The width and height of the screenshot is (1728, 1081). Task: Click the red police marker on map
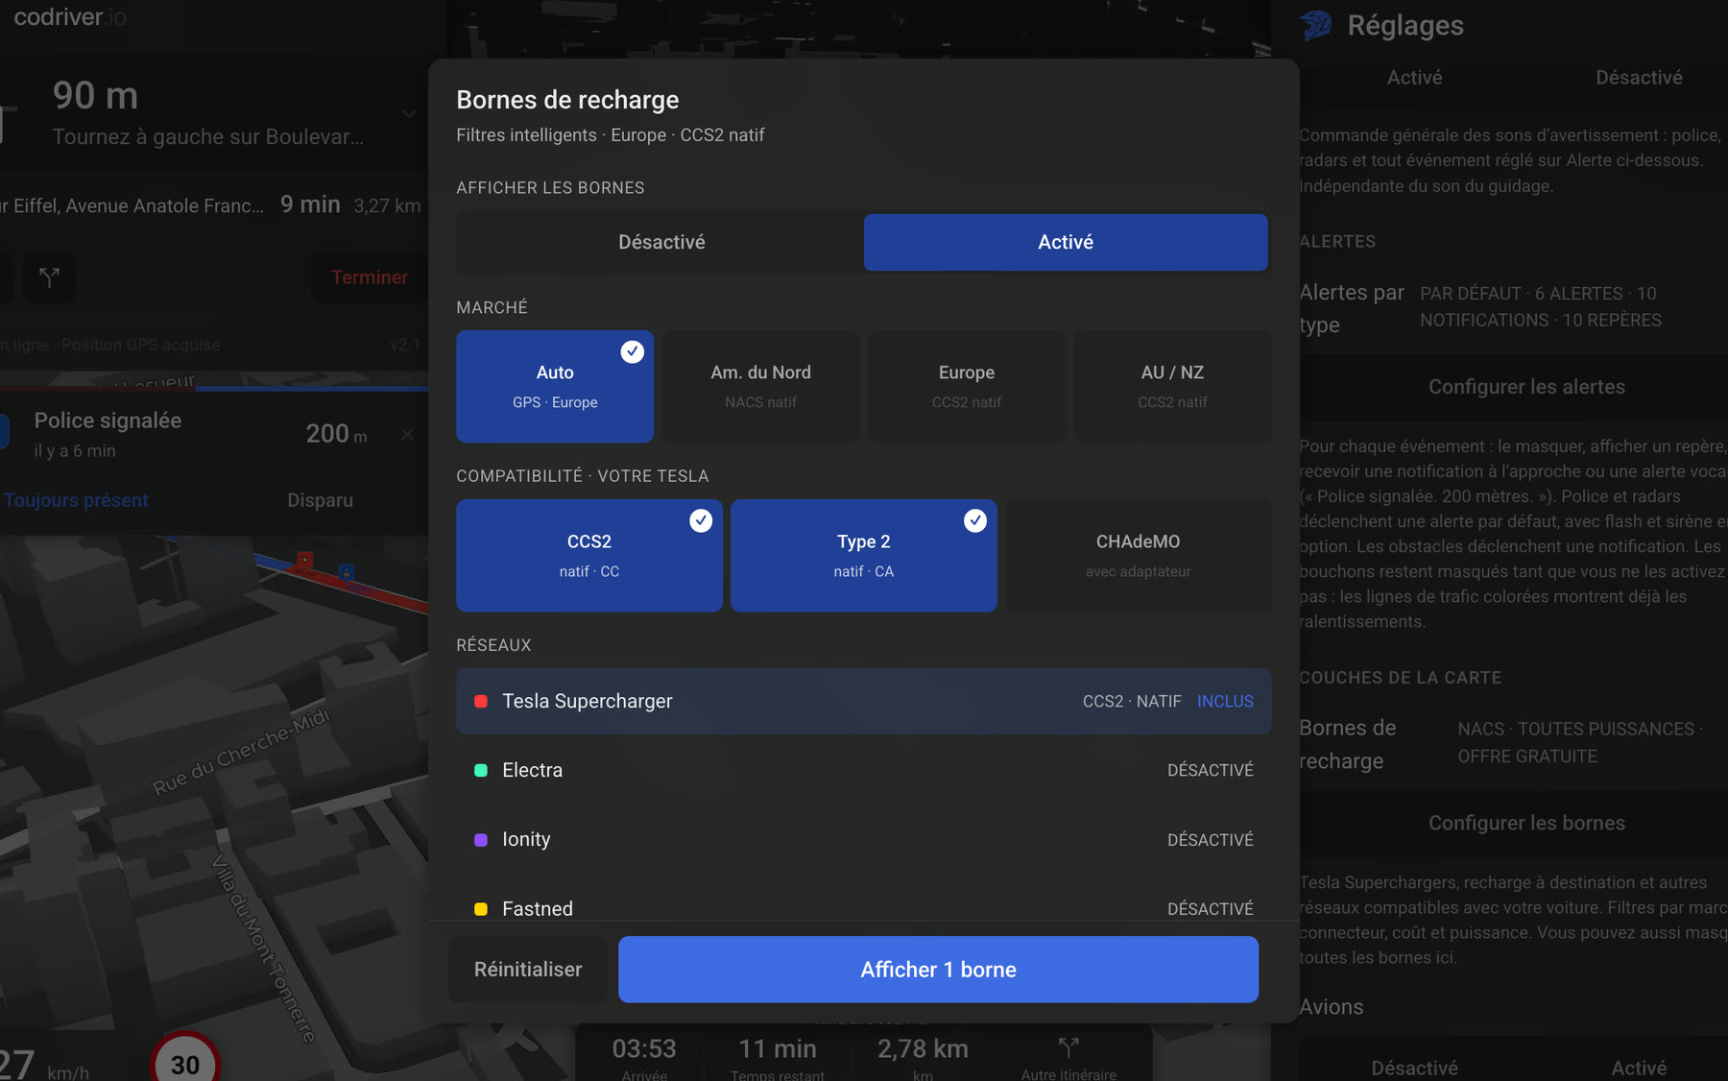click(304, 560)
